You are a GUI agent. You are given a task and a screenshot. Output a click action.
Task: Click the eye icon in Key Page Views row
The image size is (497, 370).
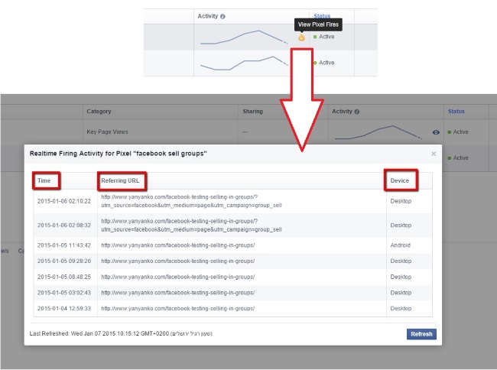pos(436,132)
